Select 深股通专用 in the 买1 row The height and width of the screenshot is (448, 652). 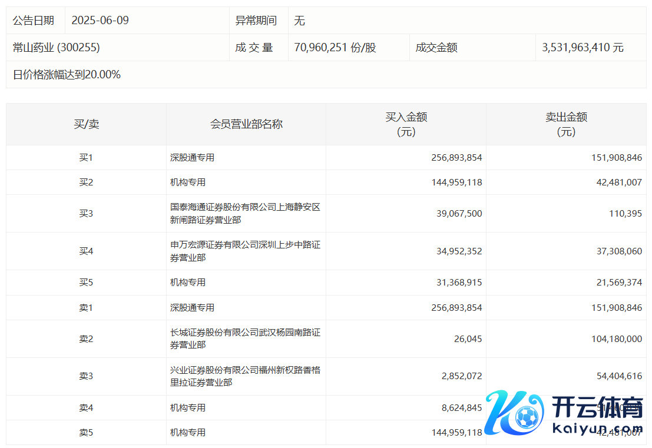(192, 158)
